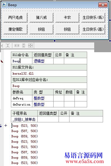
Task: Click the _按钮1_被单击 subroutine name
Action: point(24,119)
